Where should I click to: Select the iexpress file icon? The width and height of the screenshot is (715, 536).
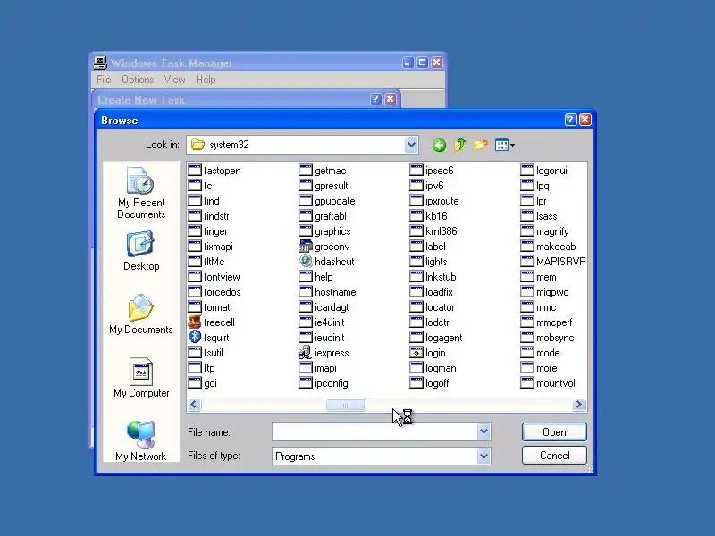[x=306, y=353]
